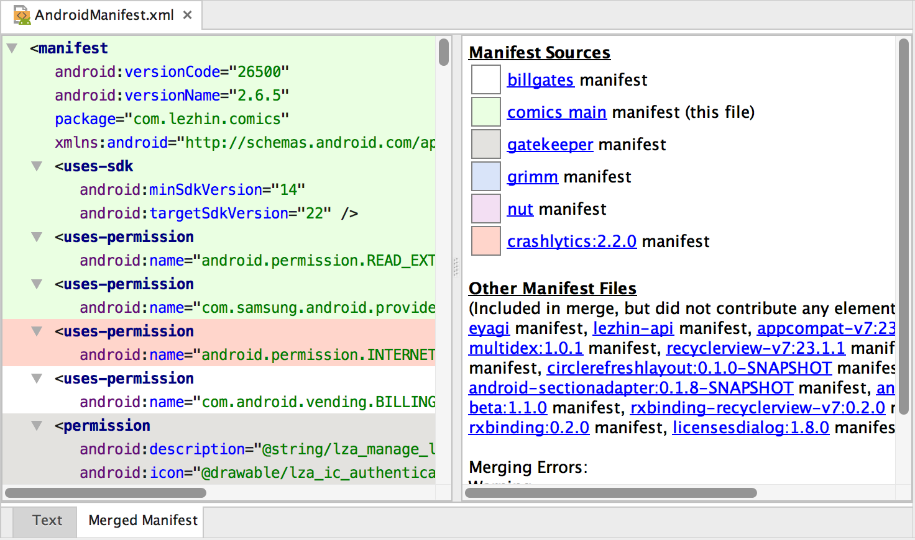Open the nut manifest link
This screenshot has width=915, height=540.
[x=520, y=209]
